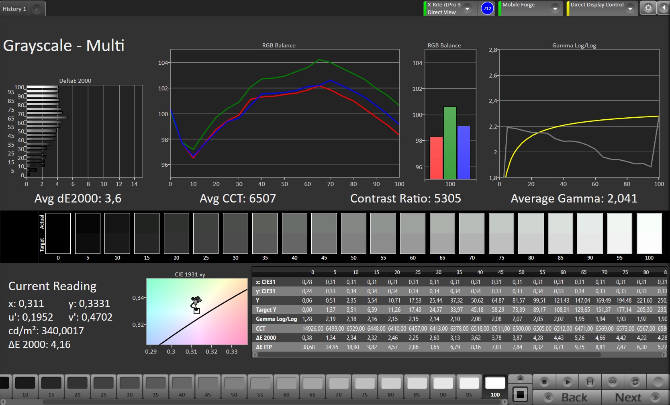Screen dimensions: 670x405
Task: Click the black square pattern window icon
Action: [x=520, y=394]
